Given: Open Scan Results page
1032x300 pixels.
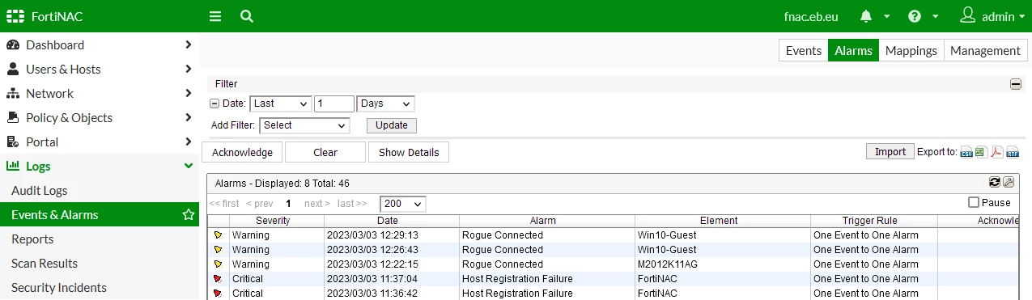Looking at the screenshot, I should pos(100,264).
